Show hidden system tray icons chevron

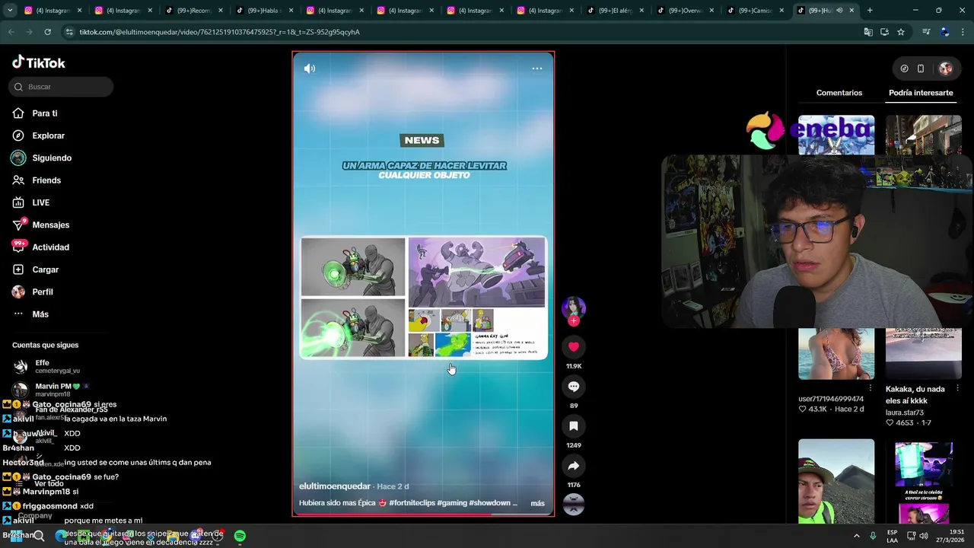(x=857, y=536)
